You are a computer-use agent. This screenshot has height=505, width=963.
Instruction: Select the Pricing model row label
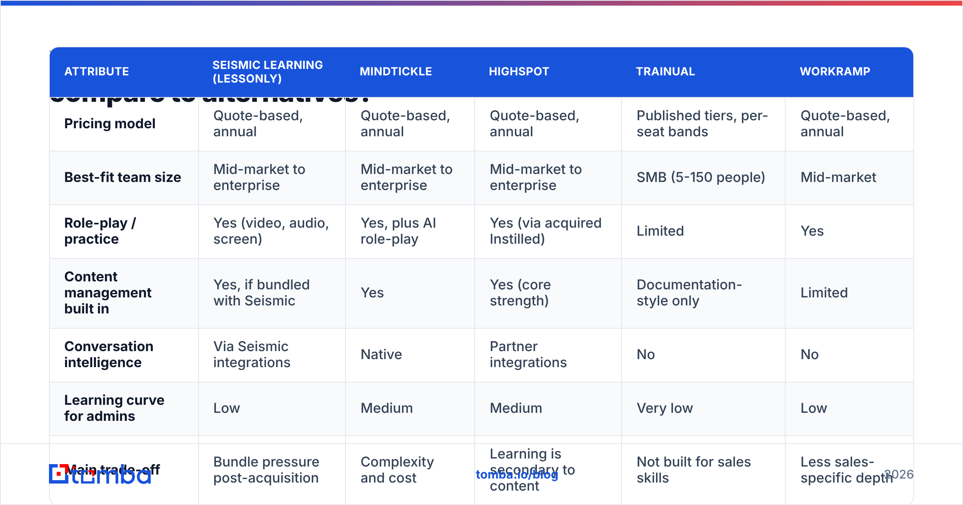point(110,123)
